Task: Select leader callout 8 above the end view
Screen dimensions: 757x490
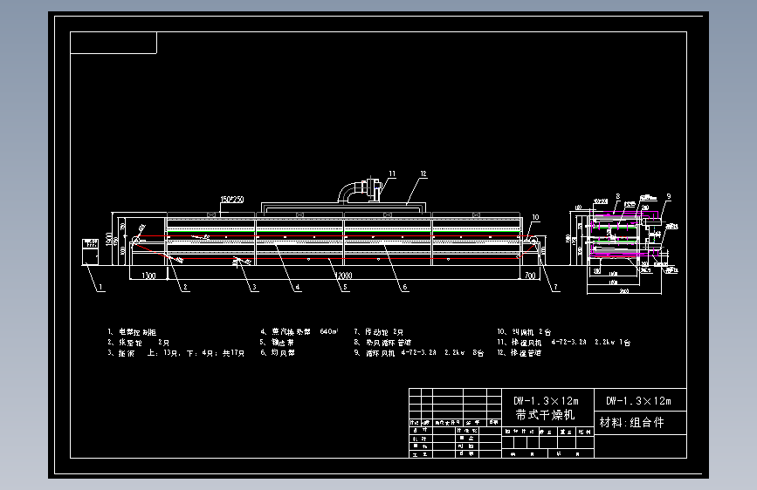Action: point(617,196)
